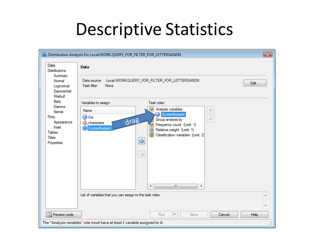Image resolution: width=309 pixels, height=232 pixels.
Task: Click the characters variable type icon
Action: click(85, 123)
